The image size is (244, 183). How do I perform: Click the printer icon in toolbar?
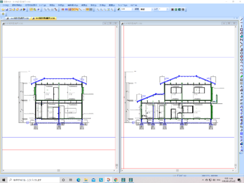coord(20,9)
